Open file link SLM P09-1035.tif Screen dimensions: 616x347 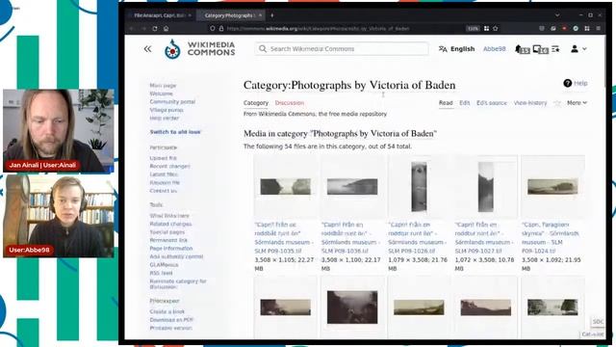click(x=284, y=238)
